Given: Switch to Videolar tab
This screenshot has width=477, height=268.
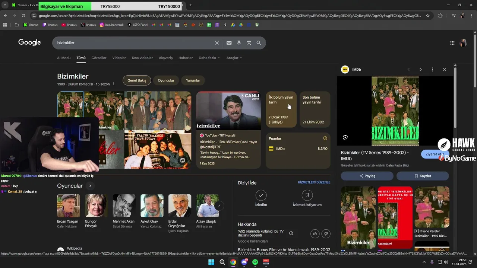Looking at the screenshot, I should click(119, 58).
